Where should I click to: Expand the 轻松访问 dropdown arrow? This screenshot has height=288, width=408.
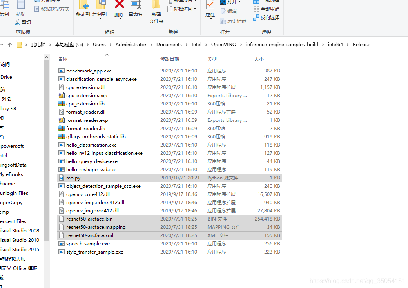195,9
